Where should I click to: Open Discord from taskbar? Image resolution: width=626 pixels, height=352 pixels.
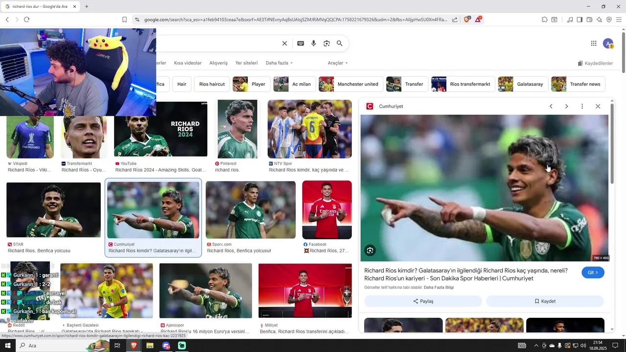[166, 346]
